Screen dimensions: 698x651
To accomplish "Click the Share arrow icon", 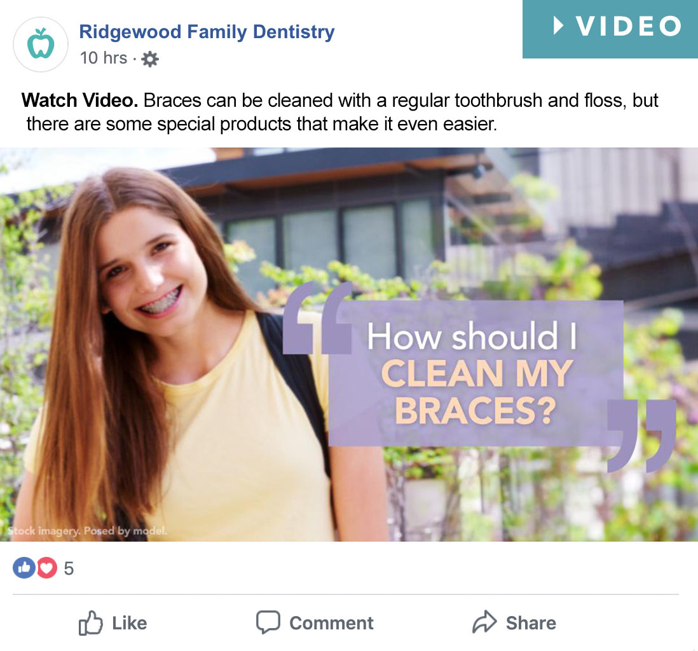I will [x=484, y=622].
